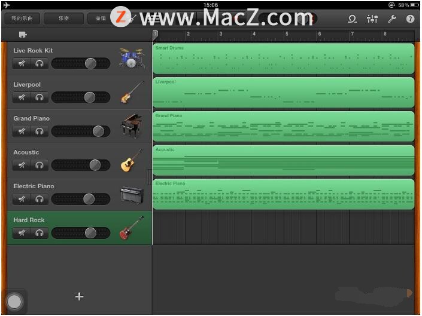Open the Live Rock Kit drum instrument icon
The height and width of the screenshot is (316, 422).
tap(132, 58)
